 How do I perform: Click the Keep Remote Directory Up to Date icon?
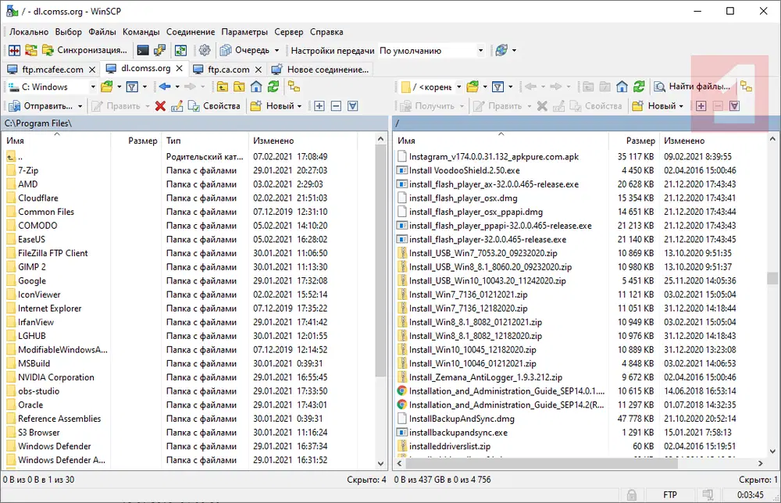point(180,50)
